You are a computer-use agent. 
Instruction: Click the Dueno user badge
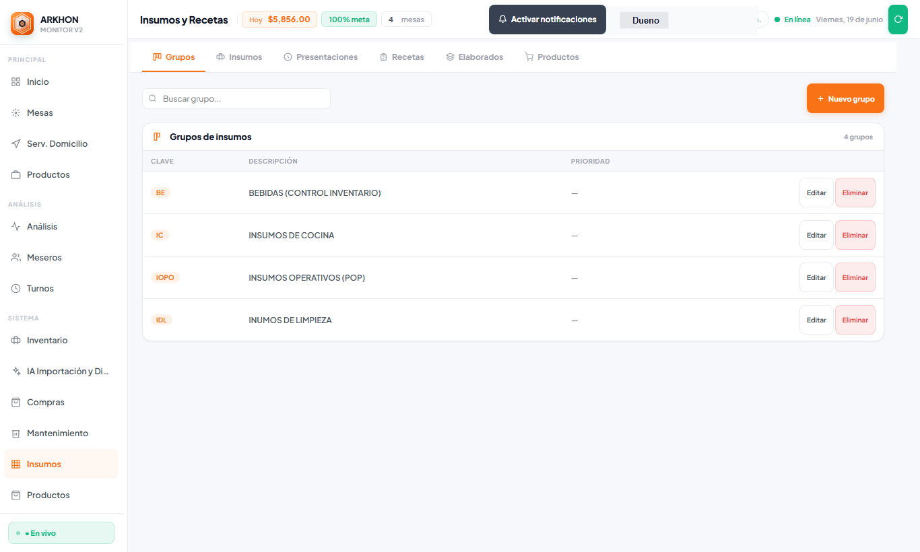tap(645, 20)
